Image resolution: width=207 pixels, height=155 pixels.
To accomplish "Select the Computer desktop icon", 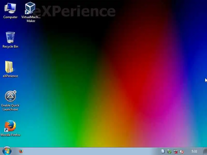I will [x=10, y=9].
